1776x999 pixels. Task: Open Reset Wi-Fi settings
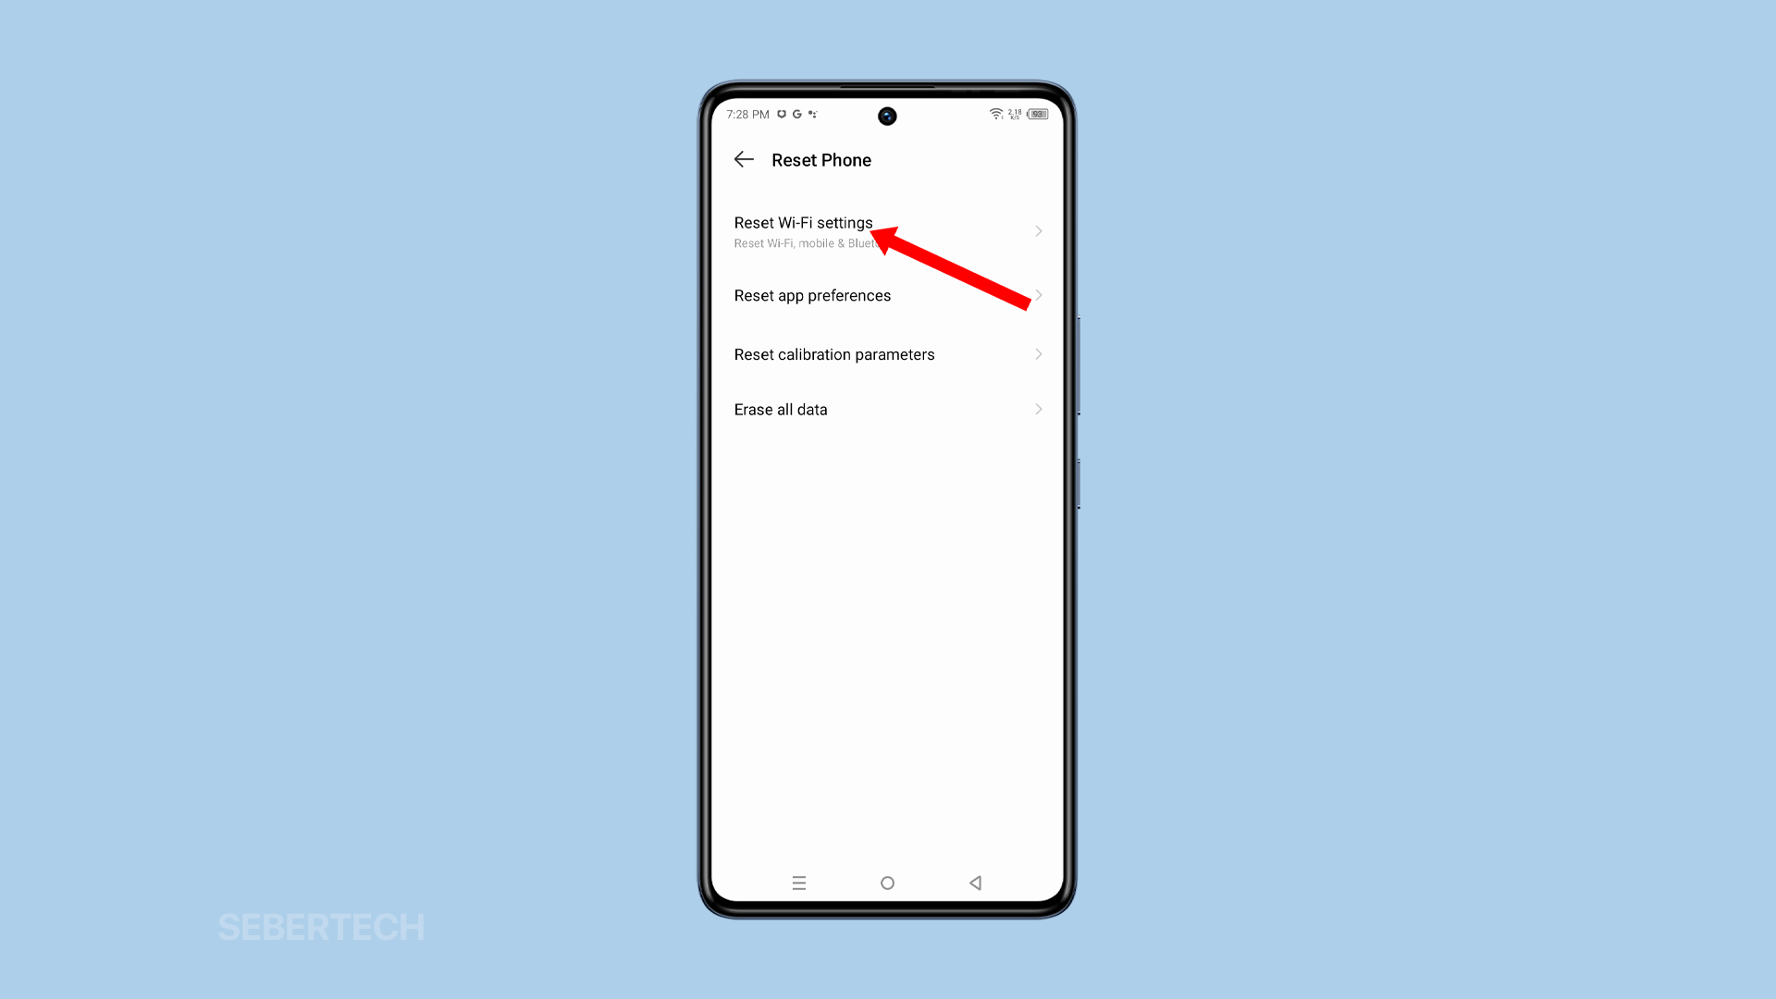click(x=888, y=230)
